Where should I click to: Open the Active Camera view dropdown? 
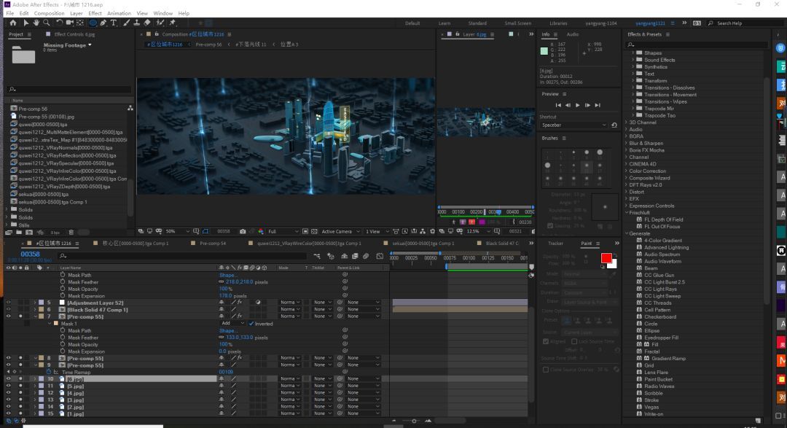pyautogui.click(x=340, y=232)
